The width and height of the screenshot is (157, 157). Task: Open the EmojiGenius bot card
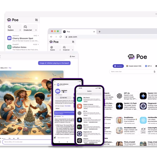[x=127, y=120]
